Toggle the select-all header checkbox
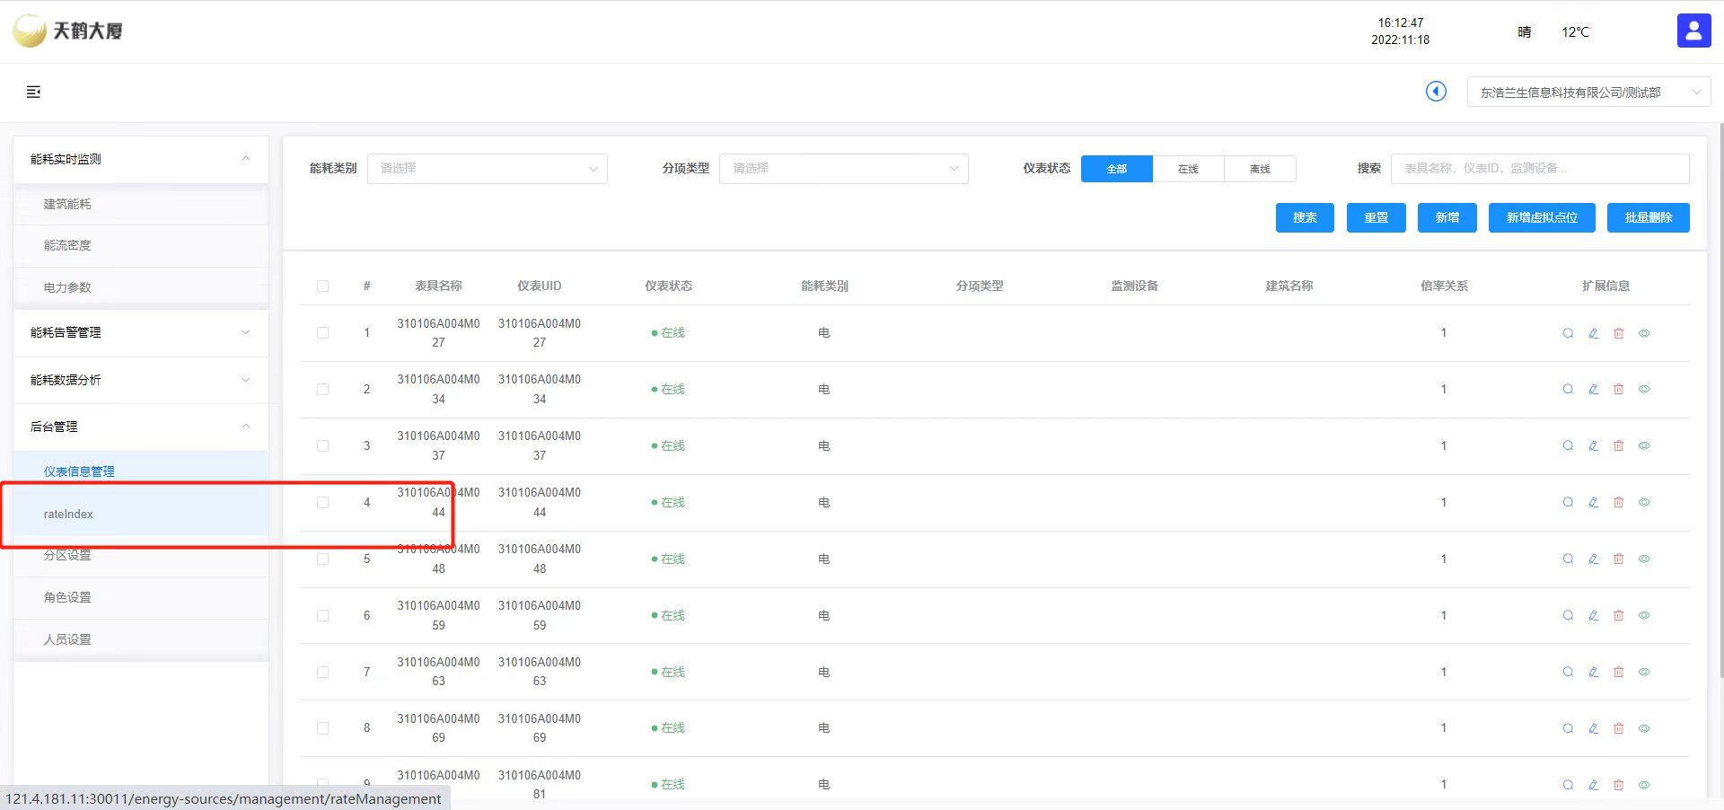 tap(322, 286)
